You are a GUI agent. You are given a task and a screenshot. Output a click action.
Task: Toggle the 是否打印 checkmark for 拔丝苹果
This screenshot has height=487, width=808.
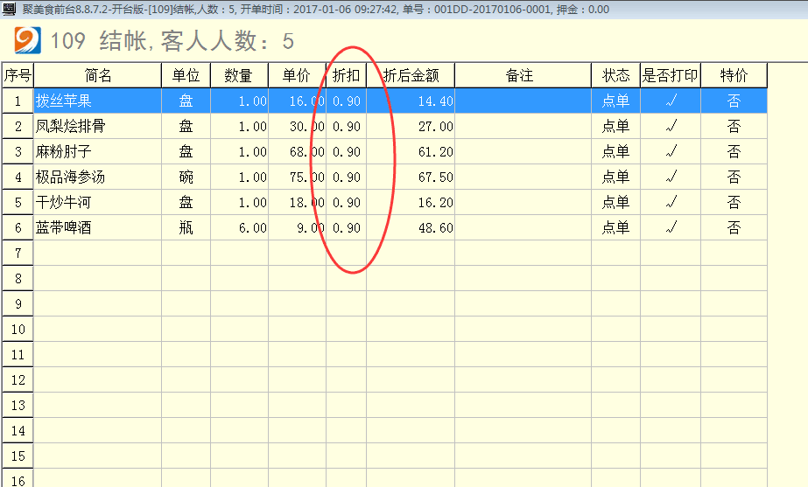coord(671,101)
